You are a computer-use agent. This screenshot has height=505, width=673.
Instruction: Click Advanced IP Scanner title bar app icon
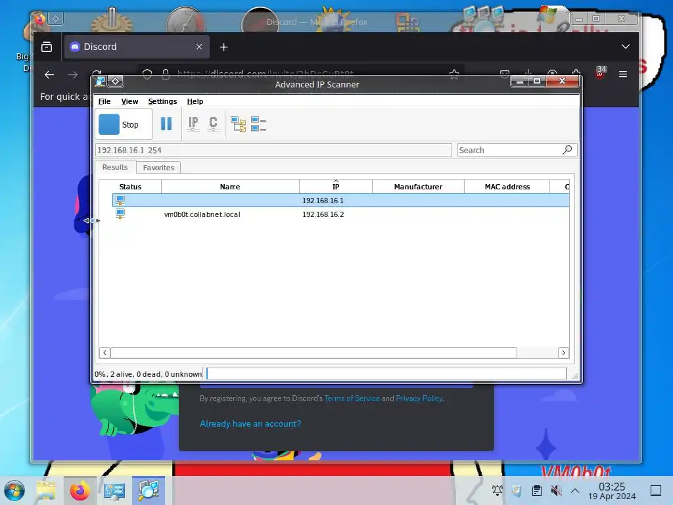coord(100,81)
